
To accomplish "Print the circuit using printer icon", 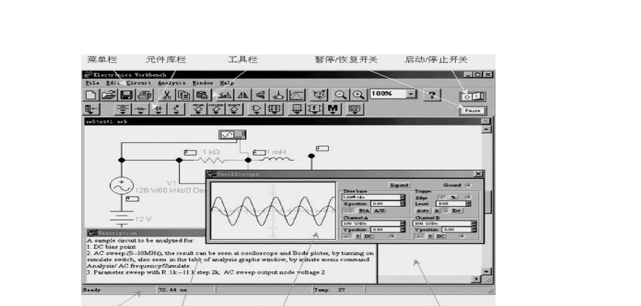I will (146, 95).
